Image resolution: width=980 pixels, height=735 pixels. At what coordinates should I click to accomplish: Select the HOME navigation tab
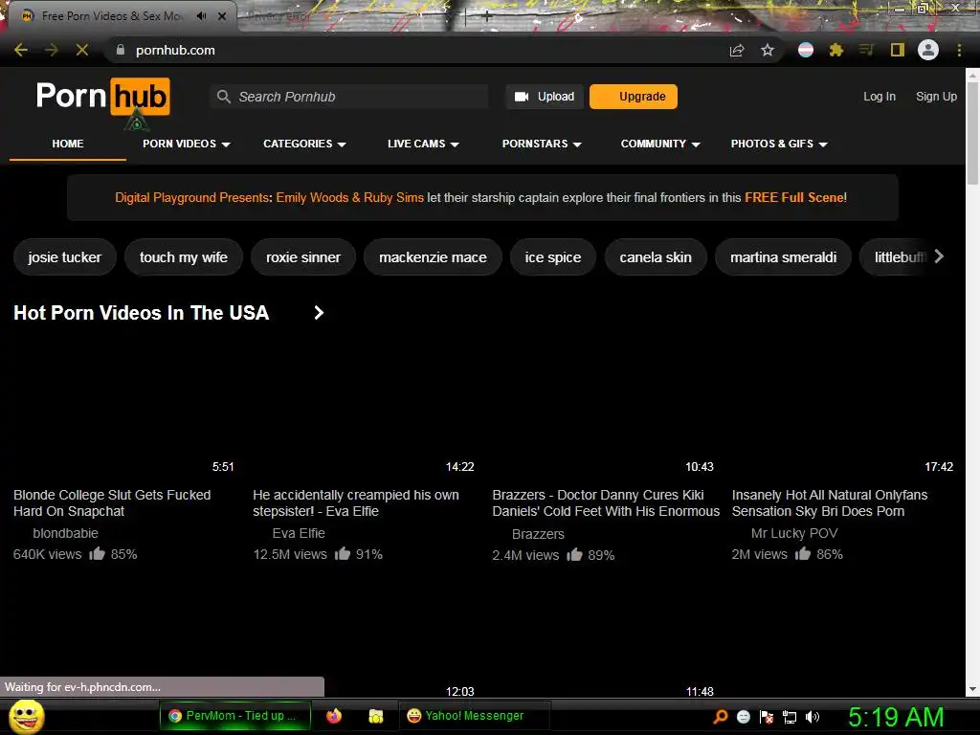click(68, 144)
